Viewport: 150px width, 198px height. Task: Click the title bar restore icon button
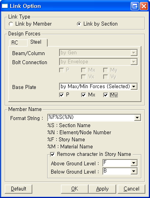[x=135, y=6]
